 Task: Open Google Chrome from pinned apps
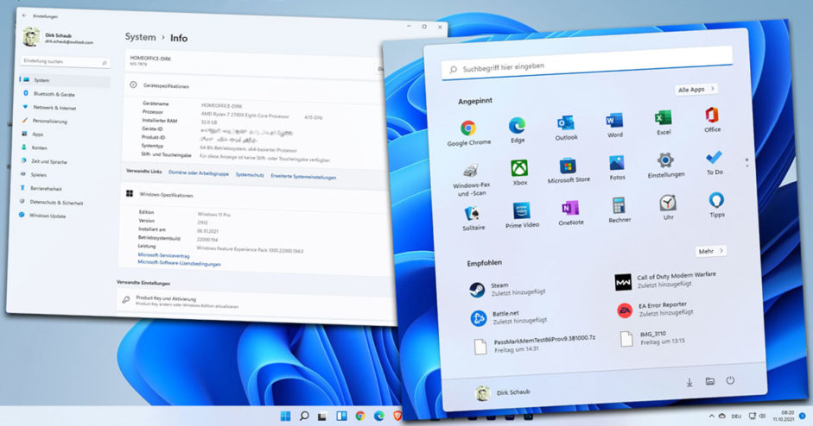point(469,132)
